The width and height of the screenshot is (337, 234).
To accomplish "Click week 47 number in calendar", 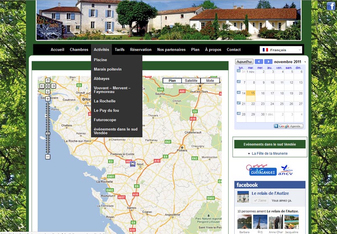I will click(x=238, y=103).
